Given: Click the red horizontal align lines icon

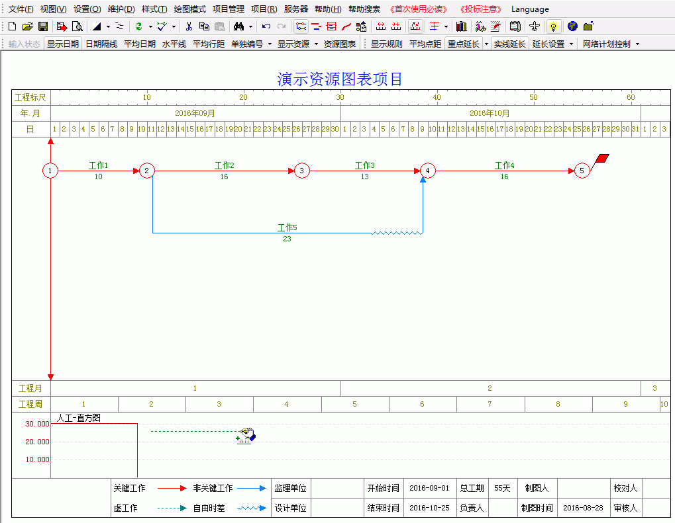Looking at the screenshot, I should pos(435,26).
